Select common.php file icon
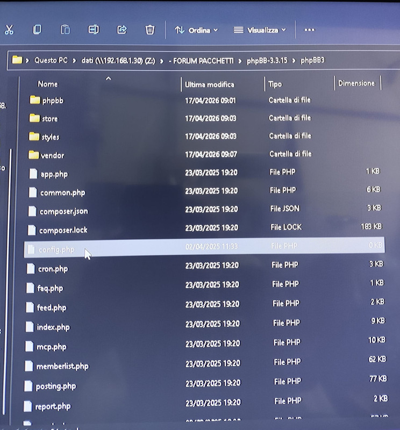Screen dimensions: 400x430 pyautogui.click(x=33, y=192)
